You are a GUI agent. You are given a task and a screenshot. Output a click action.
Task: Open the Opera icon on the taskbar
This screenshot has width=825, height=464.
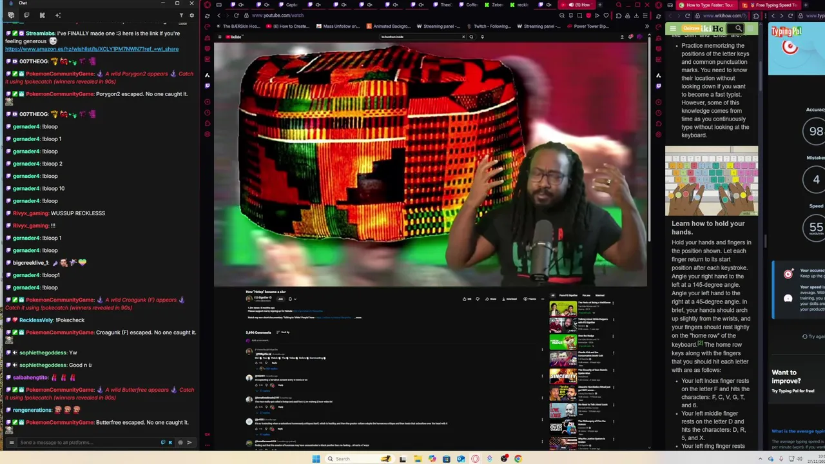point(475,459)
